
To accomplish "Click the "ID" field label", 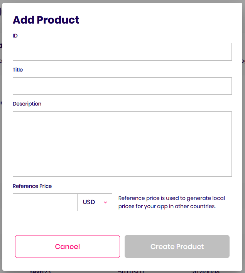I will pyautogui.click(x=15, y=36).
